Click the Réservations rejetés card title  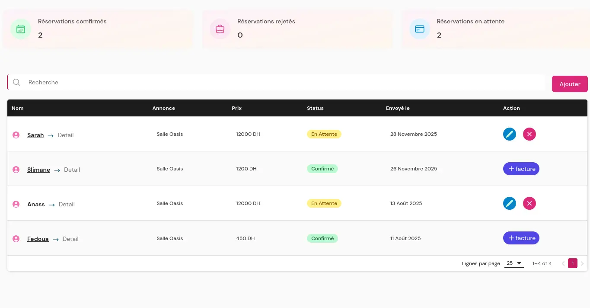[266, 21]
